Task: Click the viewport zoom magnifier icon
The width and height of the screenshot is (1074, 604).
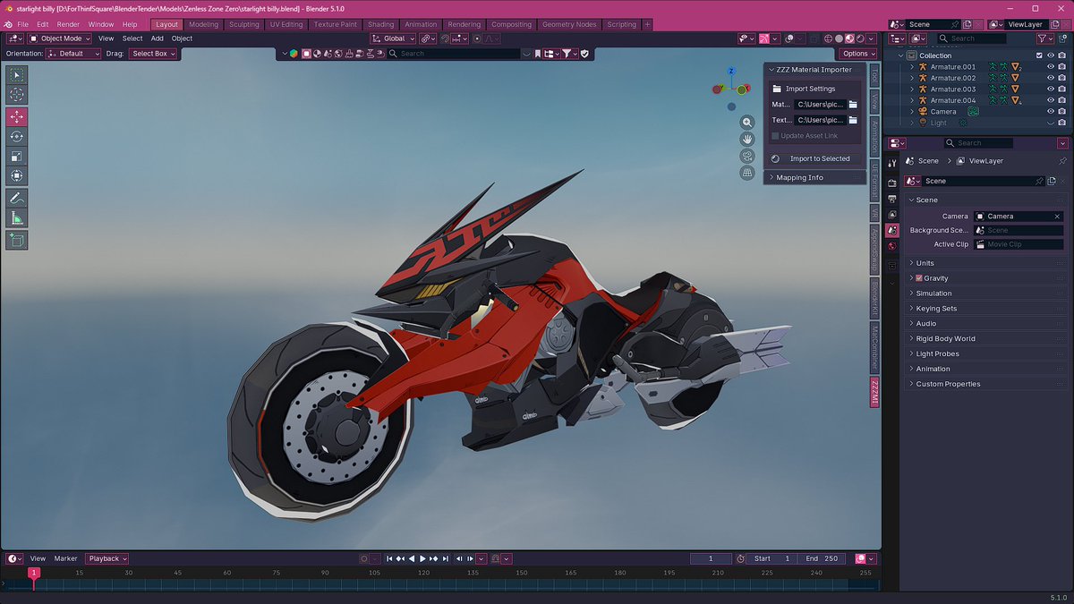Action: 747,123
